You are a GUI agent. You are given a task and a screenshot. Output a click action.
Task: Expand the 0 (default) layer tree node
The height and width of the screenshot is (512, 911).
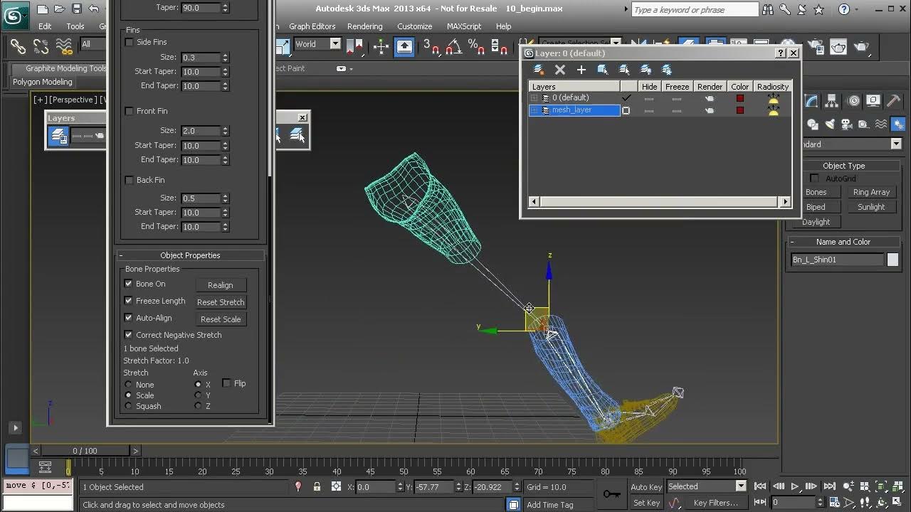(x=535, y=97)
